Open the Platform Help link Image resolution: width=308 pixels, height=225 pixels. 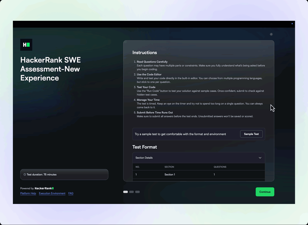28,193
